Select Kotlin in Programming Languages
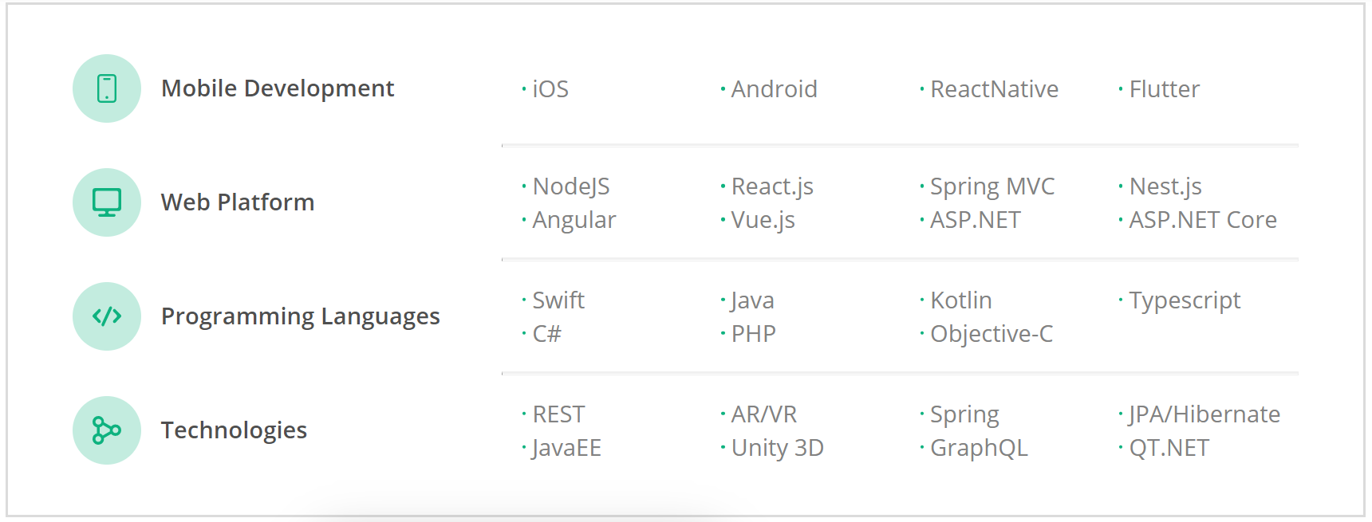 click(960, 300)
